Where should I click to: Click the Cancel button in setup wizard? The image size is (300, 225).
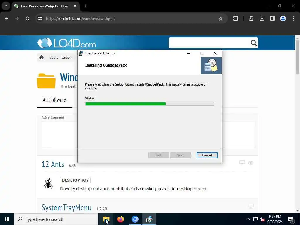tap(207, 155)
